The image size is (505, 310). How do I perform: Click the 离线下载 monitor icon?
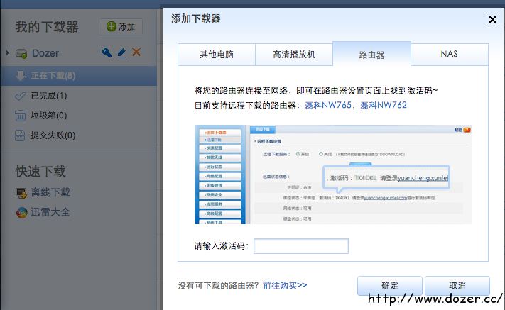click(21, 193)
